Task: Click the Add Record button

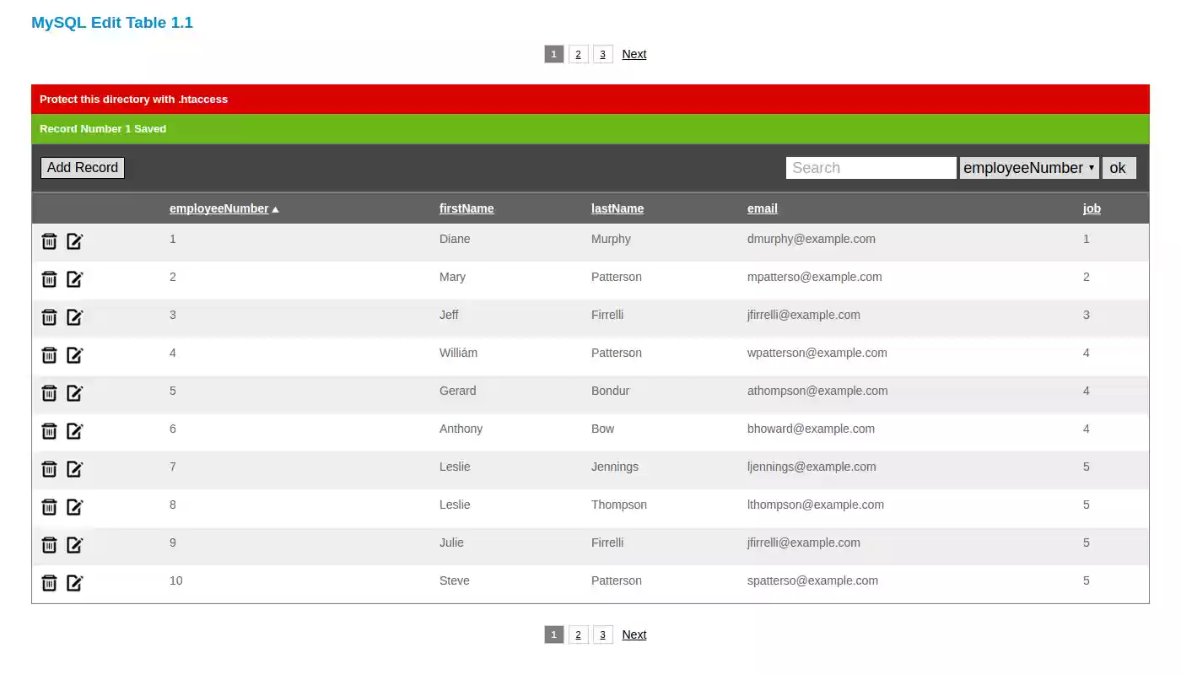Action: coord(82,167)
